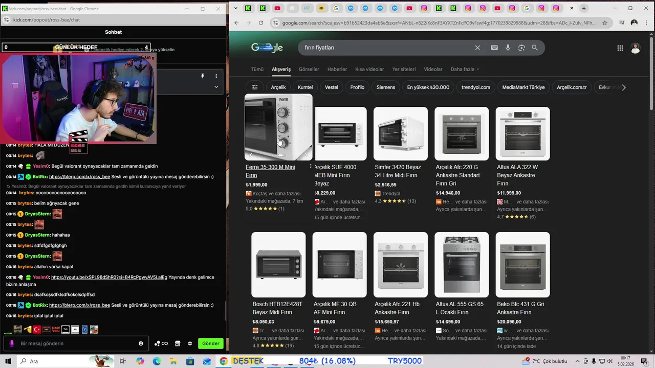View site information icon beside the google.com URL

276,23
